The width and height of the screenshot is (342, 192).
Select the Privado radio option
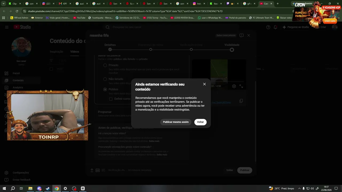(x=105, y=65)
